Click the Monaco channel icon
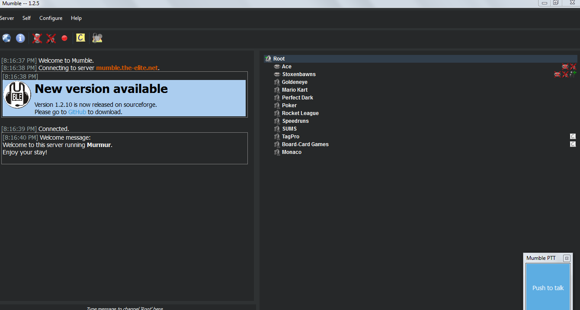The image size is (580, 310). pyautogui.click(x=277, y=152)
